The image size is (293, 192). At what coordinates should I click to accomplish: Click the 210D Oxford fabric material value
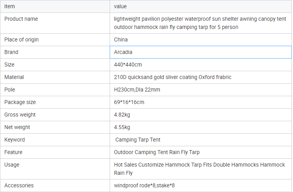(x=172, y=77)
